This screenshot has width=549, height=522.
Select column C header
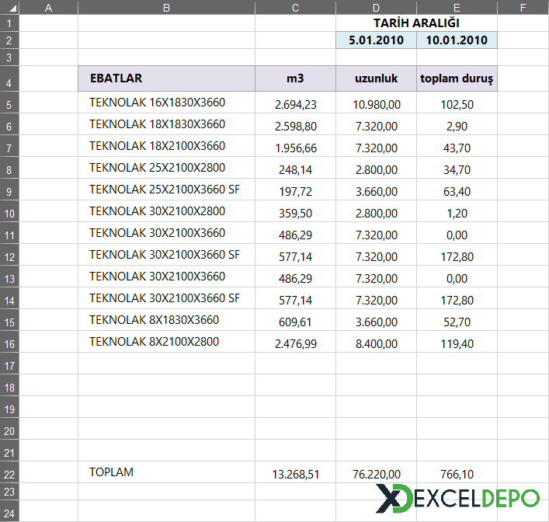click(295, 7)
